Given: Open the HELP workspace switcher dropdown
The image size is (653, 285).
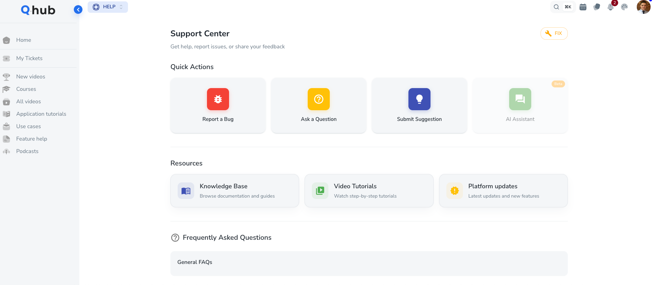Looking at the screenshot, I should click(x=108, y=7).
